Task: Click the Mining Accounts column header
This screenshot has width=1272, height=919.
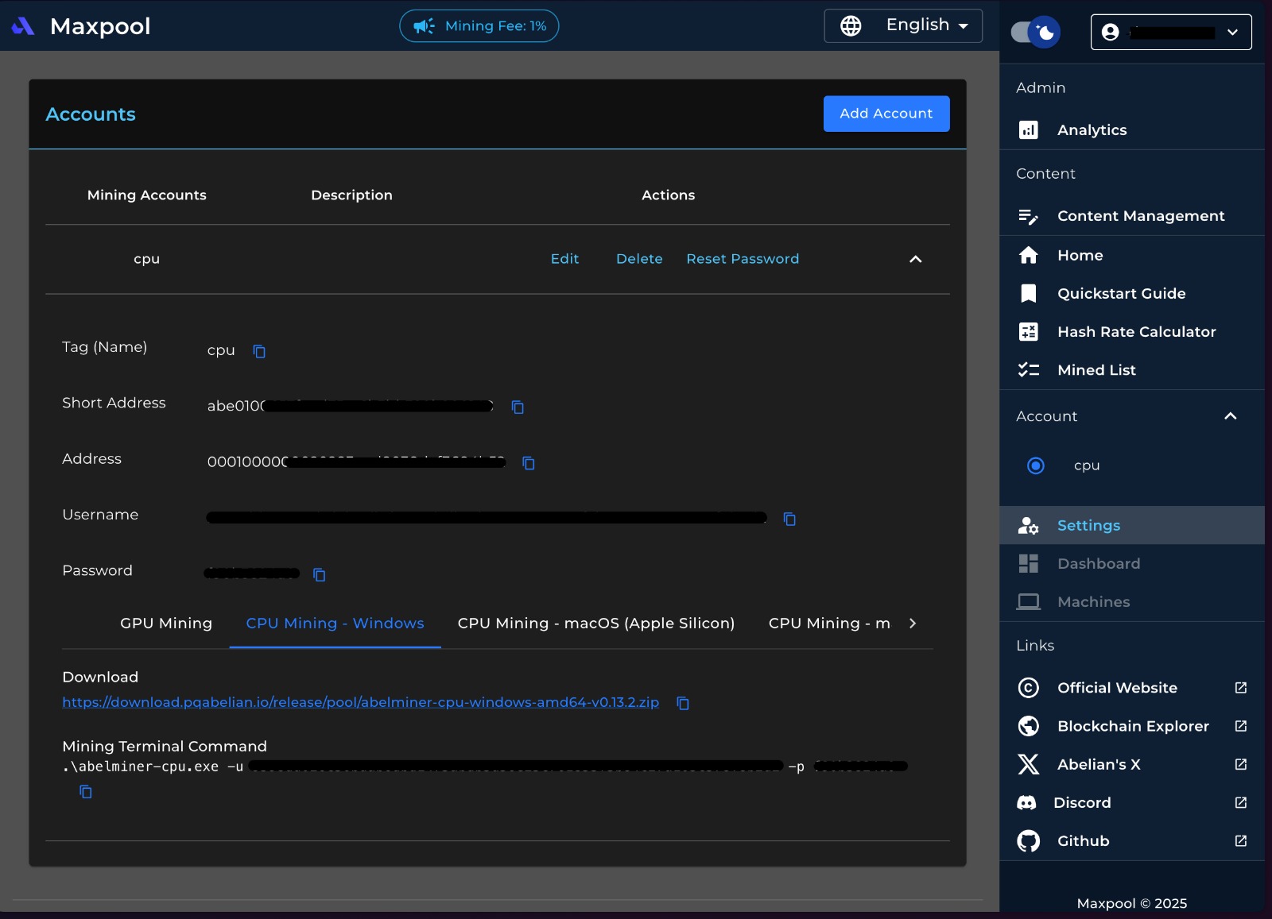Action: point(147,195)
